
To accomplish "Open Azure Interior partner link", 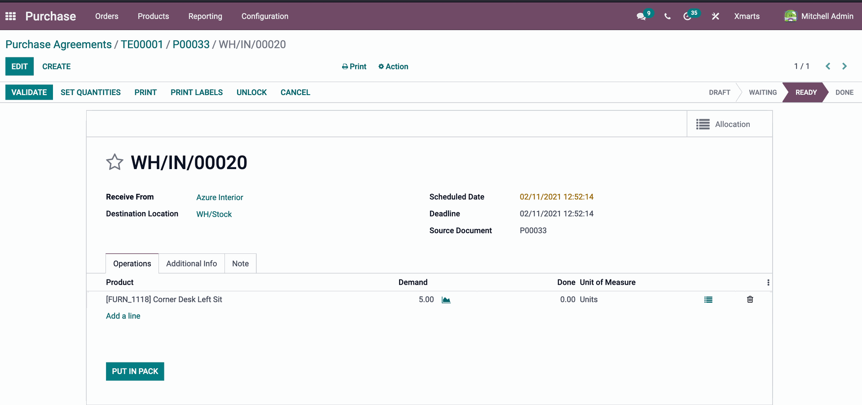I will click(220, 197).
